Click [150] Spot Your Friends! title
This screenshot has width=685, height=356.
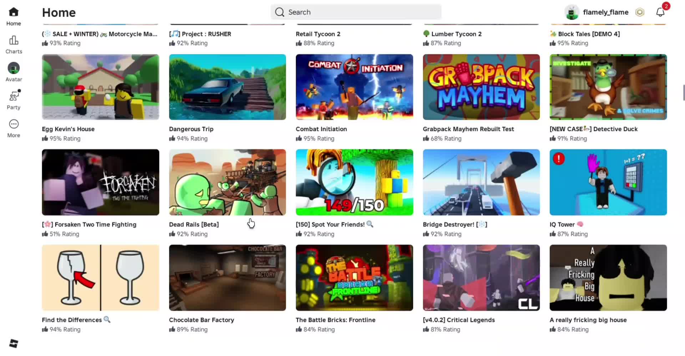pos(334,224)
